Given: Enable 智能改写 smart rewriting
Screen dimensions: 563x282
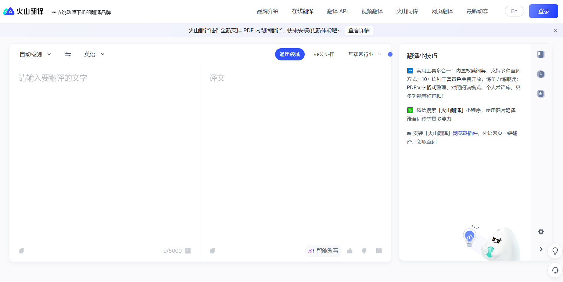Looking at the screenshot, I should pyautogui.click(x=323, y=251).
